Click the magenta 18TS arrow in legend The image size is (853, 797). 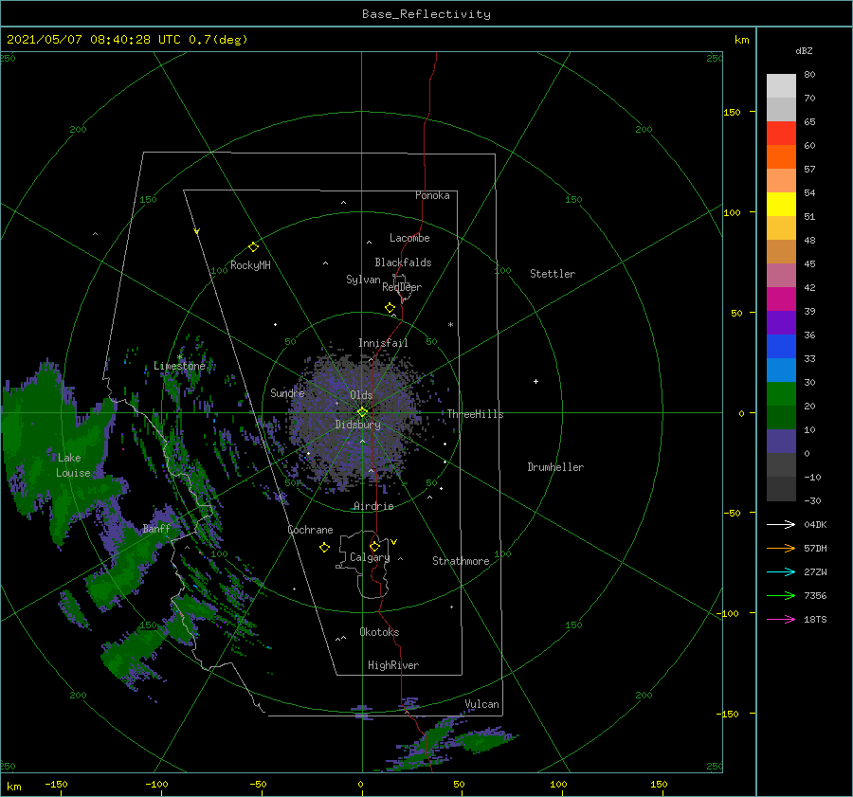coord(781,619)
